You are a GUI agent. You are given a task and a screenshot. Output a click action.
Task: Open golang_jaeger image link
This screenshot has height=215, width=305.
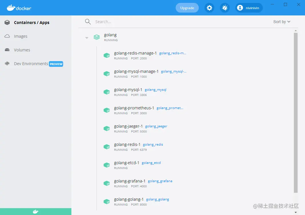point(156,126)
